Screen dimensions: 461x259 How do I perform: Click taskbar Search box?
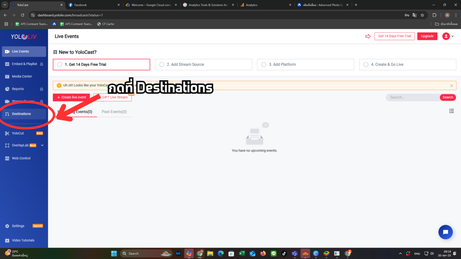pos(146,254)
